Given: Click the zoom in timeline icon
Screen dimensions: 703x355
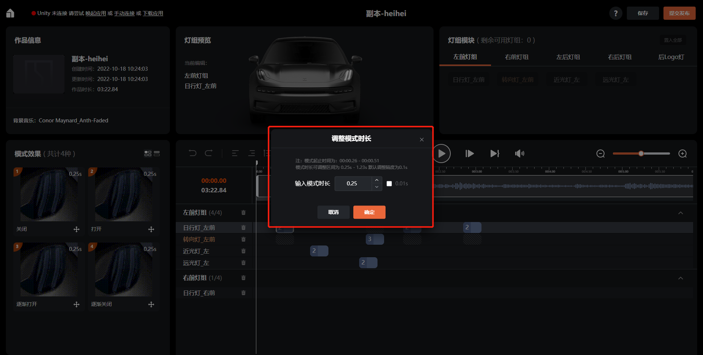Looking at the screenshot, I should (682, 154).
